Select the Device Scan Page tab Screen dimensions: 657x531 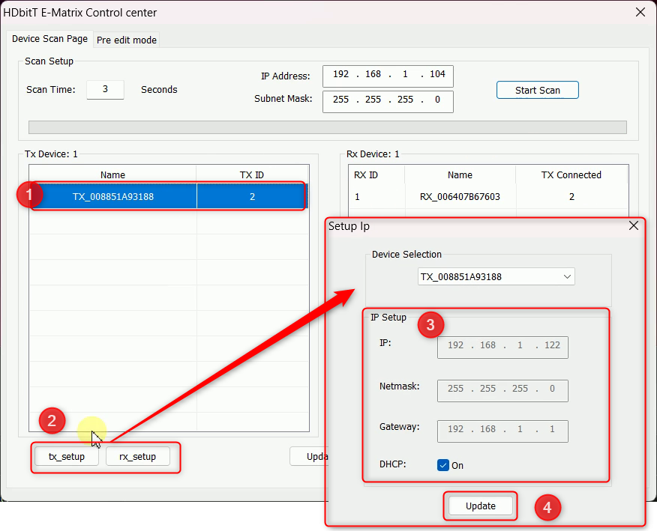pyautogui.click(x=49, y=39)
